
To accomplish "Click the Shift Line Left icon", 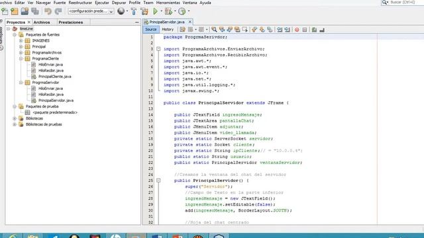I will coord(280,29).
